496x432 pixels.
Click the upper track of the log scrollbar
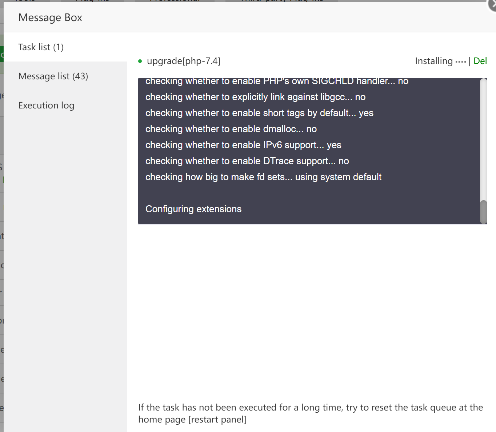click(483, 138)
